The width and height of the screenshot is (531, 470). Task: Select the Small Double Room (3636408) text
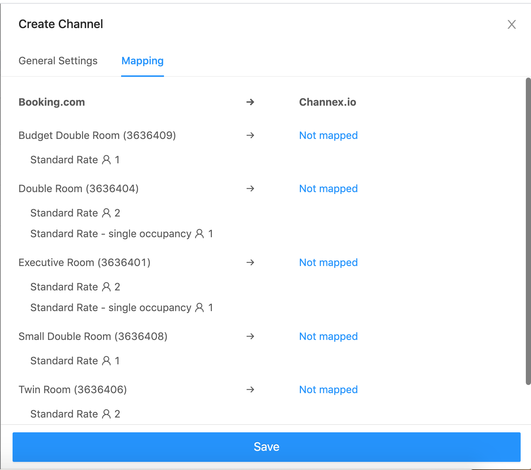[93, 336]
